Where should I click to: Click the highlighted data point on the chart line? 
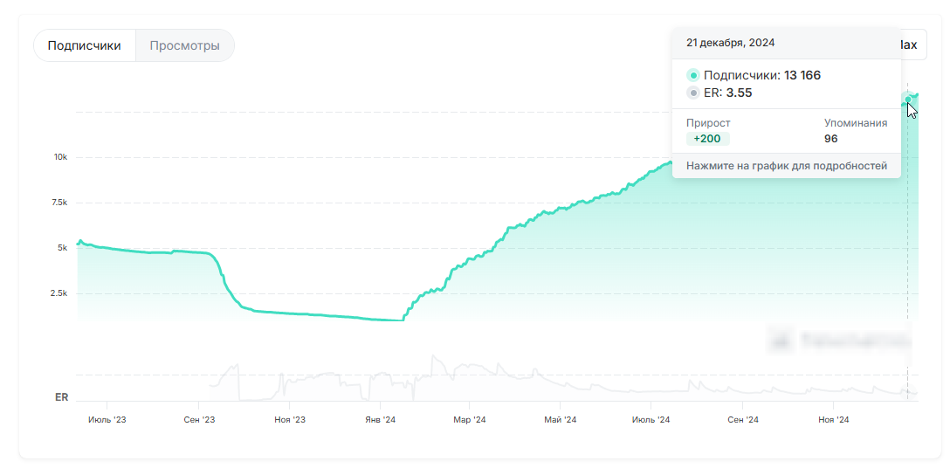[x=908, y=96]
